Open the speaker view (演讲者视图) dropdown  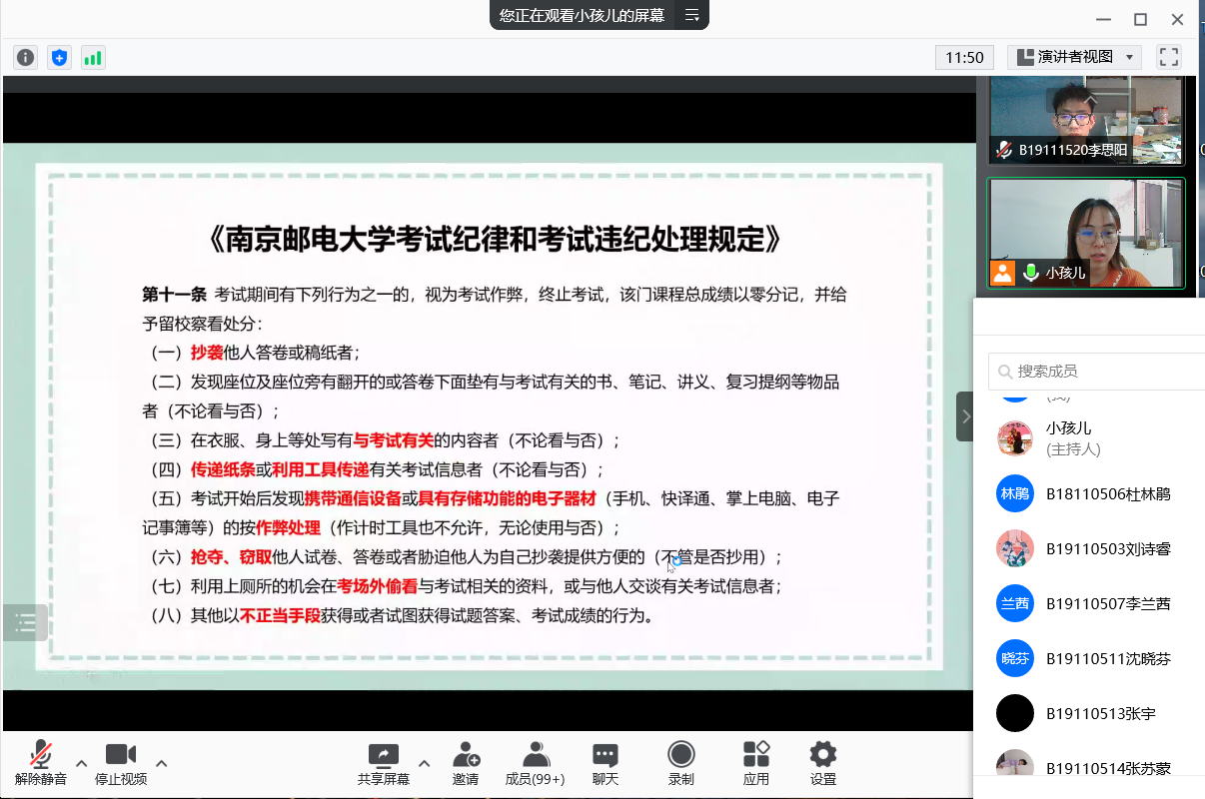pyautogui.click(x=1075, y=57)
